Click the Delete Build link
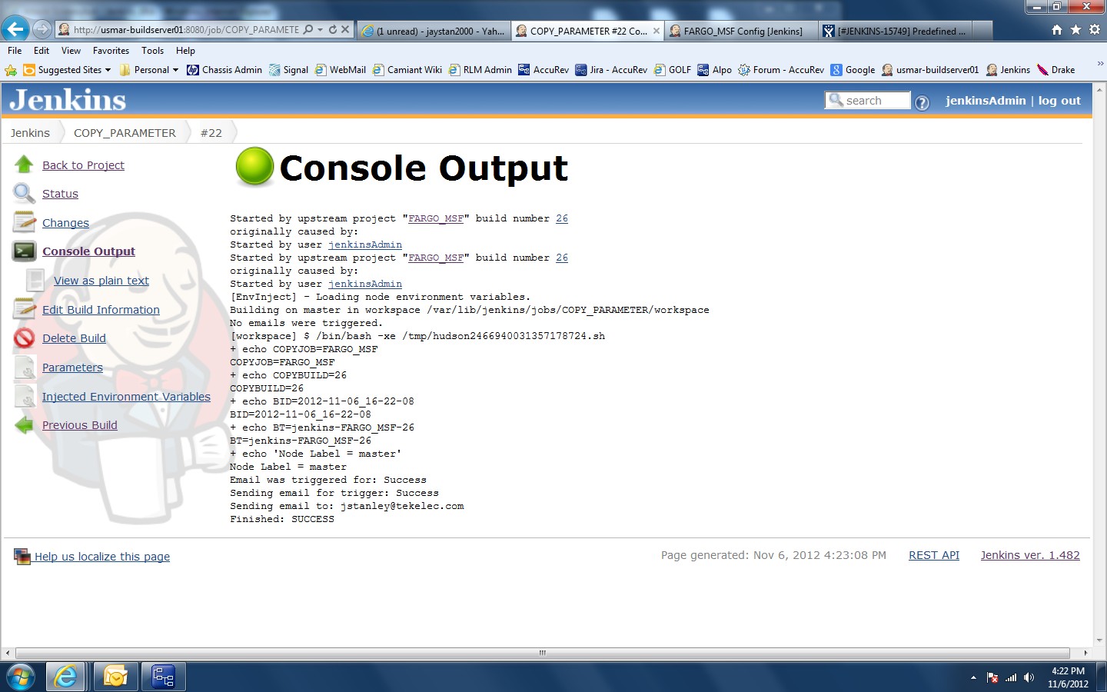Viewport: 1107px width, 692px height. (x=74, y=338)
